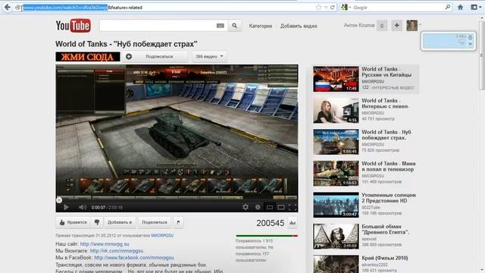Enter fullscreen video mode
The image size is (485, 273).
tap(293, 207)
